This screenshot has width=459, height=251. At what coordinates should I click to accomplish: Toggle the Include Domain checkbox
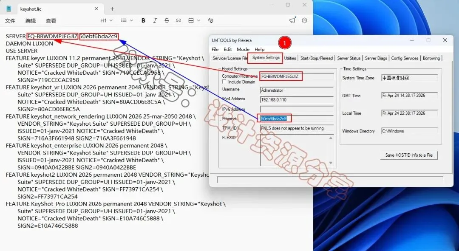[x=224, y=82]
